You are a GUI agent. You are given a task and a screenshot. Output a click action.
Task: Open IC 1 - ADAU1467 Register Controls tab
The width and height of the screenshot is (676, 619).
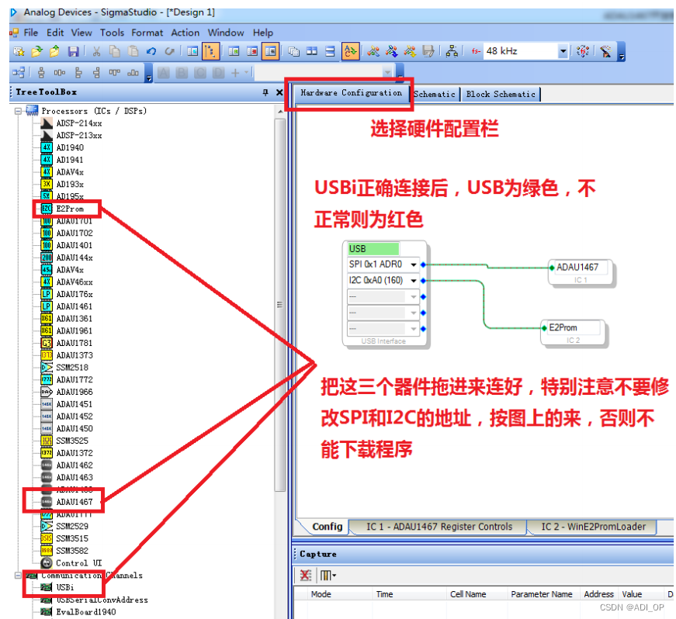coord(439,527)
